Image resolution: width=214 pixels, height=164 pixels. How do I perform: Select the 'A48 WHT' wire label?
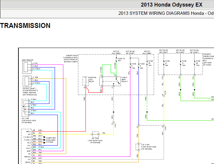pos(38,136)
